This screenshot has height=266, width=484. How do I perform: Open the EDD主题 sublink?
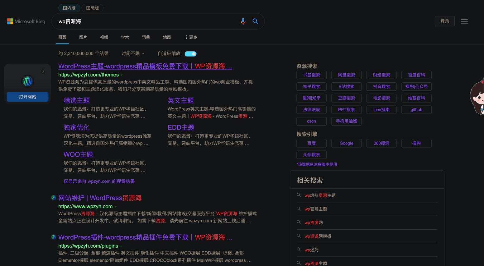(181, 127)
